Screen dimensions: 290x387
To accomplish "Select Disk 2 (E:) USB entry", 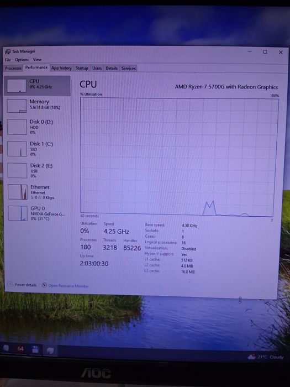I will pyautogui.click(x=38, y=170).
